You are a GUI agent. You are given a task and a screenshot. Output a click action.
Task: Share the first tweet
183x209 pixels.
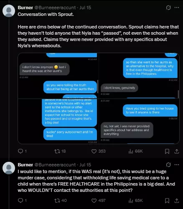[x=177, y=151]
